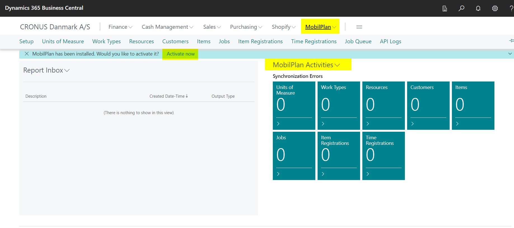The height and width of the screenshot is (228, 514).
Task: Open the Jobs synchronization errors tile
Action: 294,156
